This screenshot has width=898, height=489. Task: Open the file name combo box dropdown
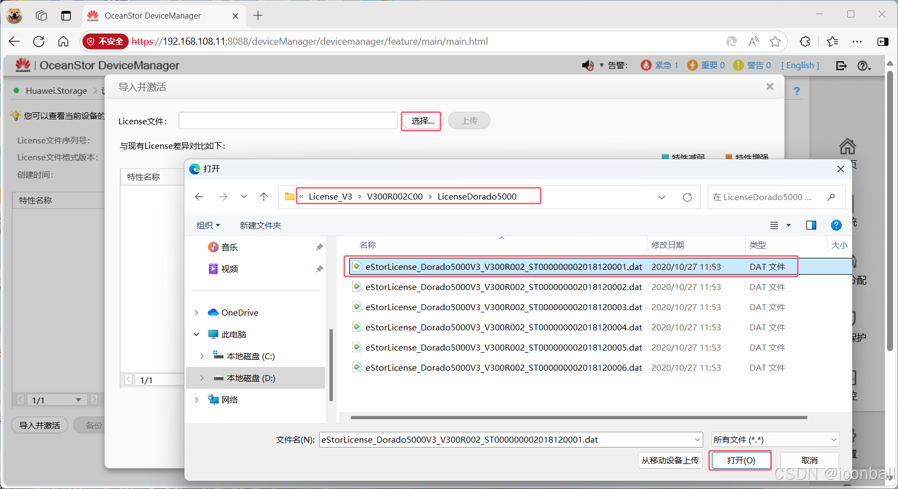point(698,439)
